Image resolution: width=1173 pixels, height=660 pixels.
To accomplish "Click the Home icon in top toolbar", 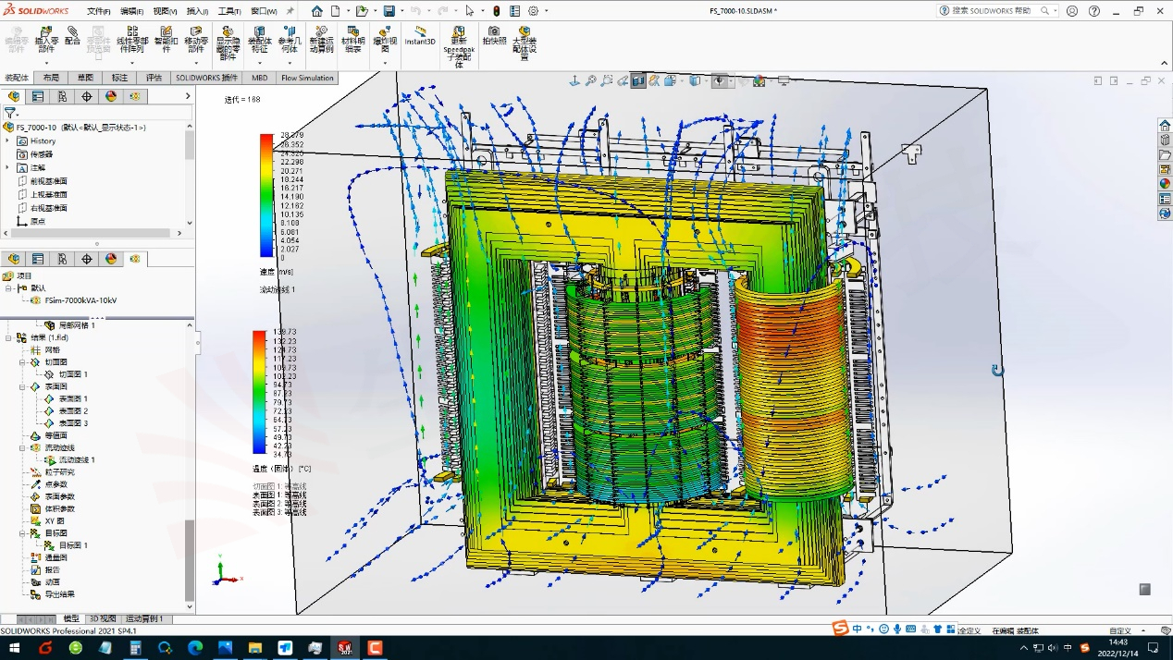I will 317,11.
